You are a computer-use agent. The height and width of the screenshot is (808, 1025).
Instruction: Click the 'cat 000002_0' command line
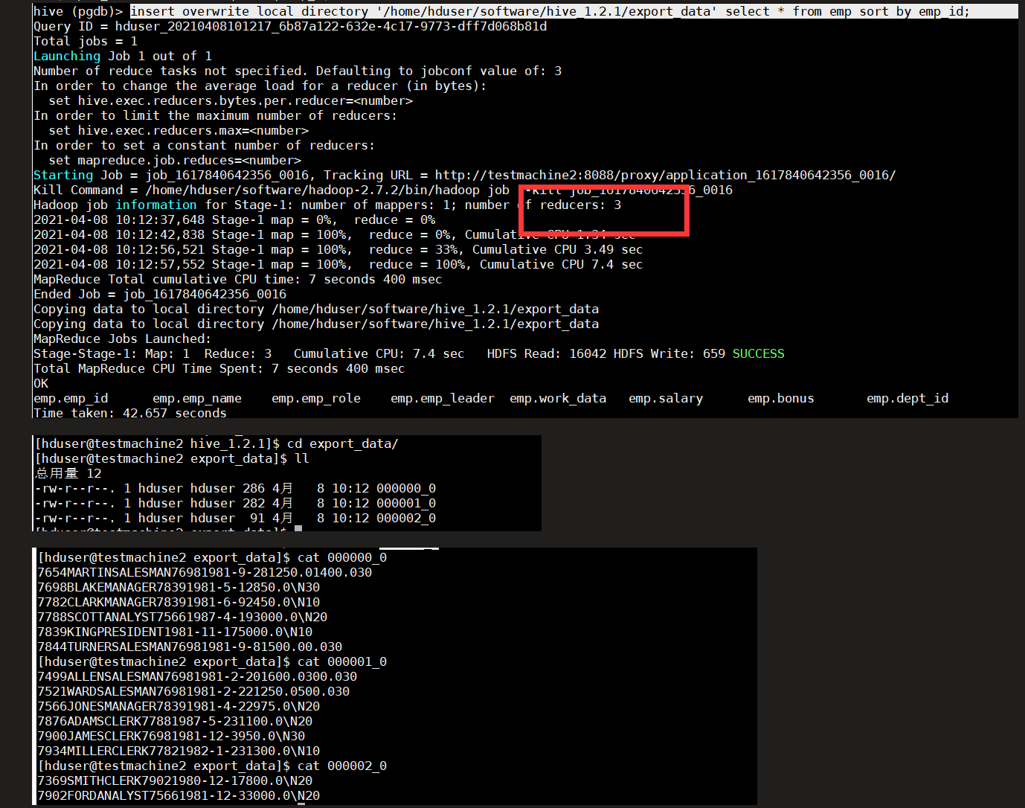(212, 766)
